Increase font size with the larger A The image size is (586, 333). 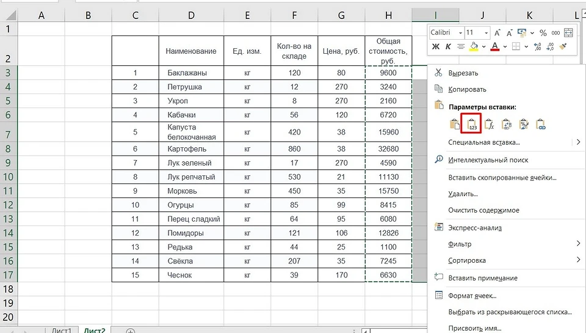pos(498,32)
